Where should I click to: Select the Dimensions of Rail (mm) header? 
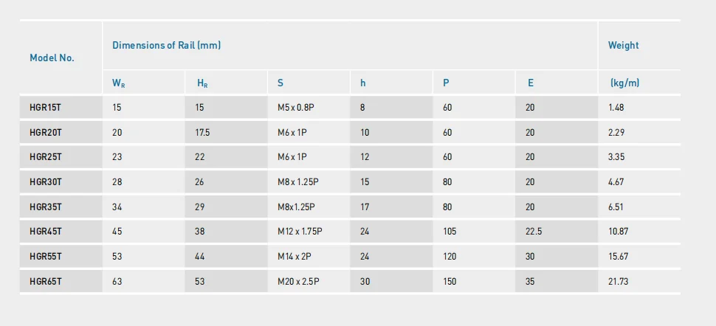coord(167,45)
